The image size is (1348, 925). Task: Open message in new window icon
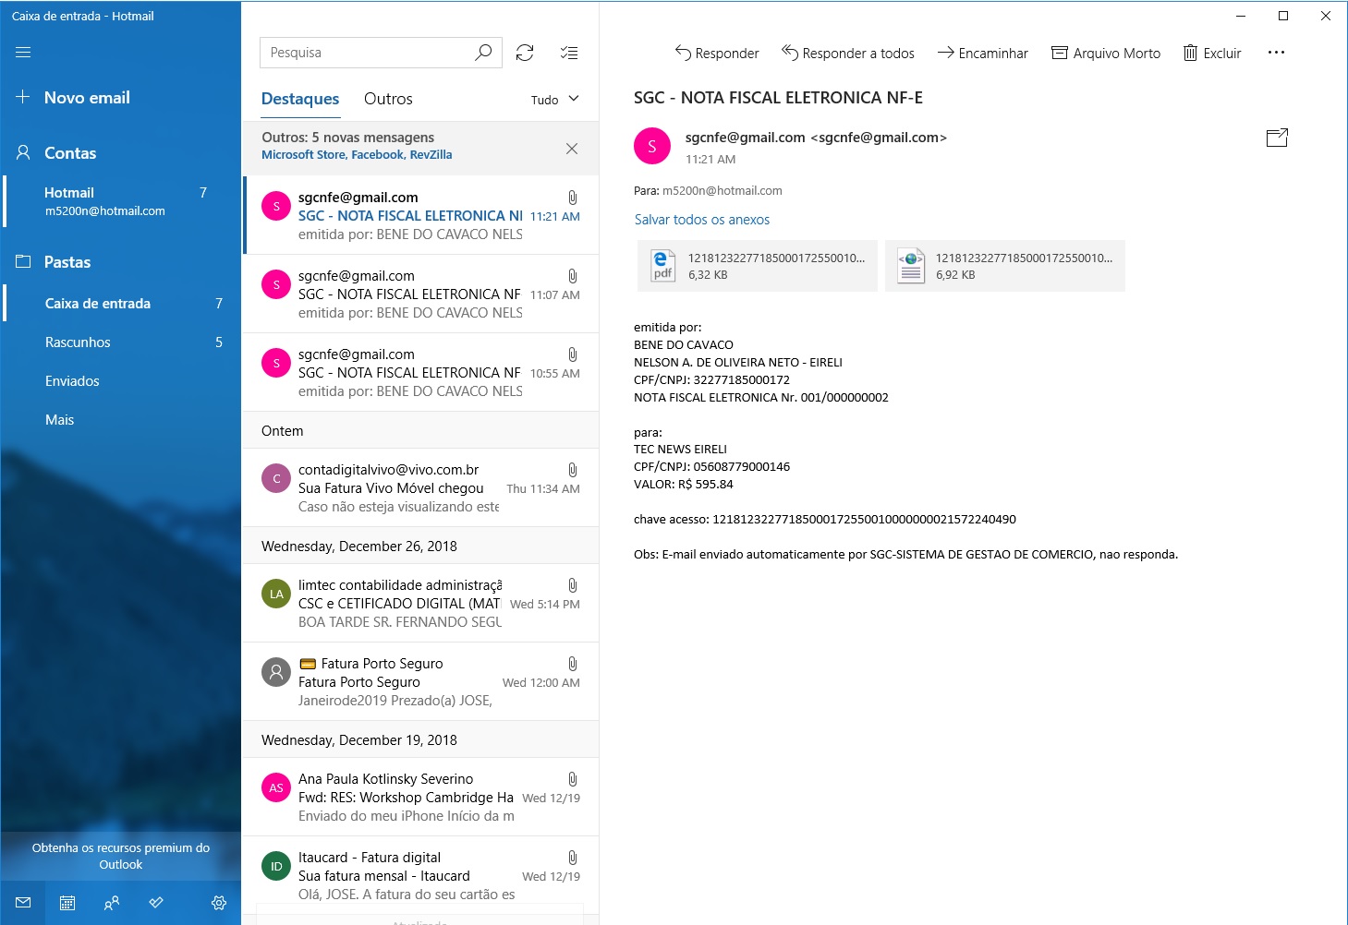[x=1277, y=138]
